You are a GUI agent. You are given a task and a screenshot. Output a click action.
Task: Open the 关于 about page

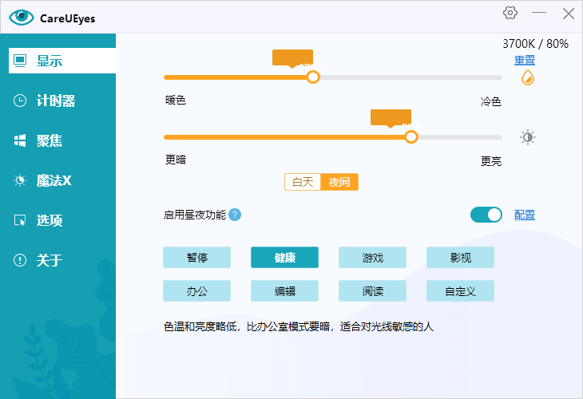point(50,260)
